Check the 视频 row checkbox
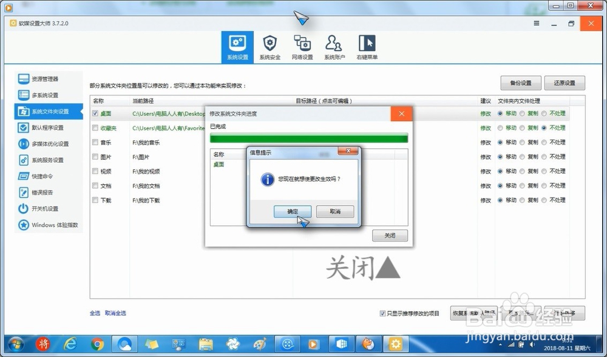This screenshot has width=607, height=357. (x=95, y=171)
